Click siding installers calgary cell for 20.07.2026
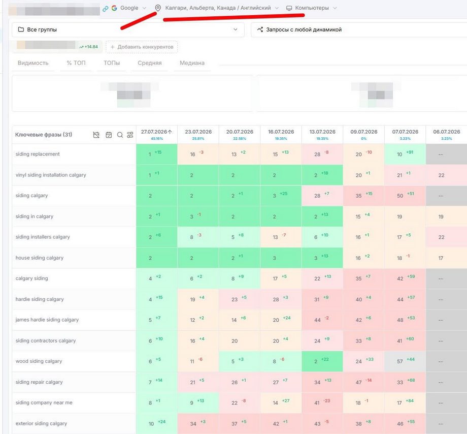467x434 pixels. (240, 237)
